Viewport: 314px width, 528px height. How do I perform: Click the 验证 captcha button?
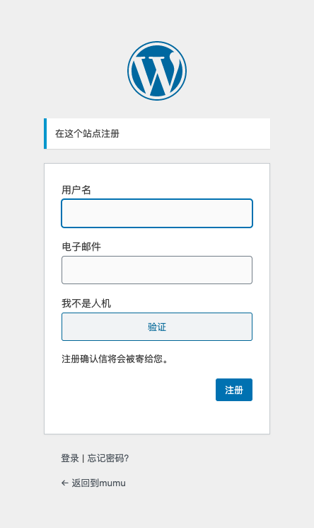click(157, 327)
